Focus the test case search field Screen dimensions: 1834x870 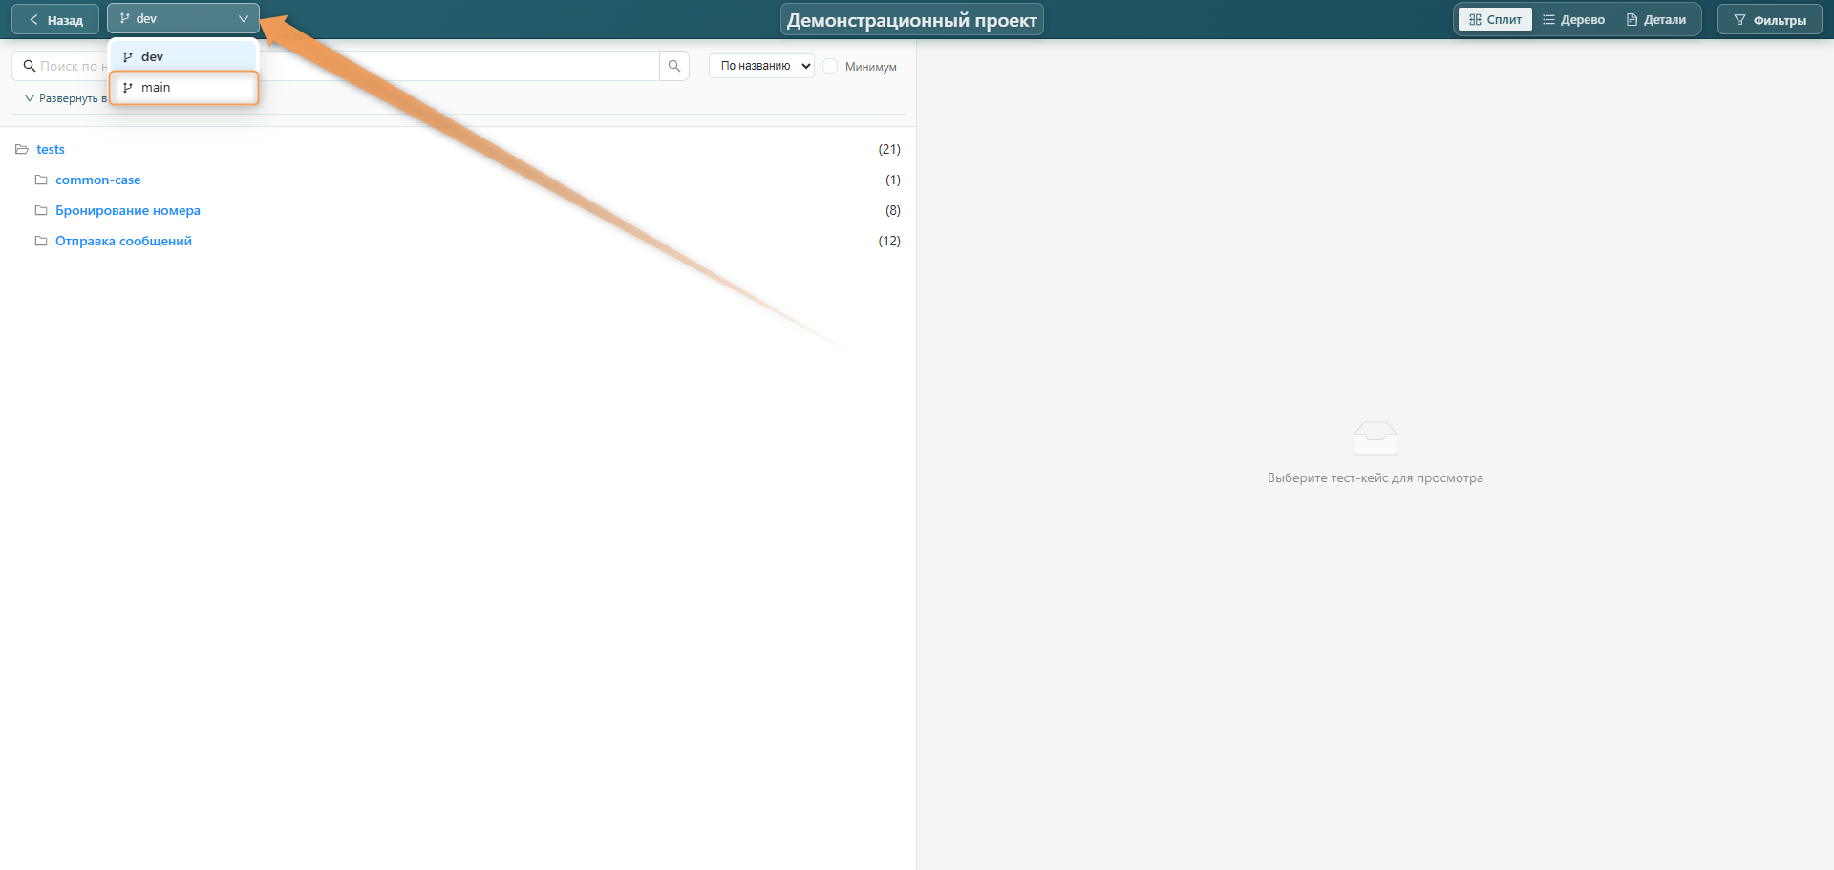coord(382,66)
